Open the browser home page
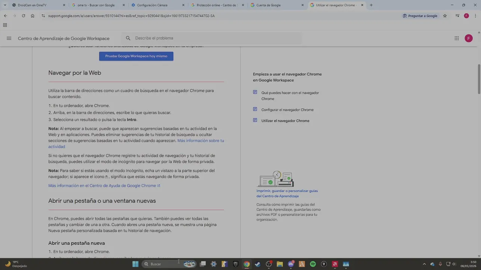481x270 pixels. coord(33,16)
